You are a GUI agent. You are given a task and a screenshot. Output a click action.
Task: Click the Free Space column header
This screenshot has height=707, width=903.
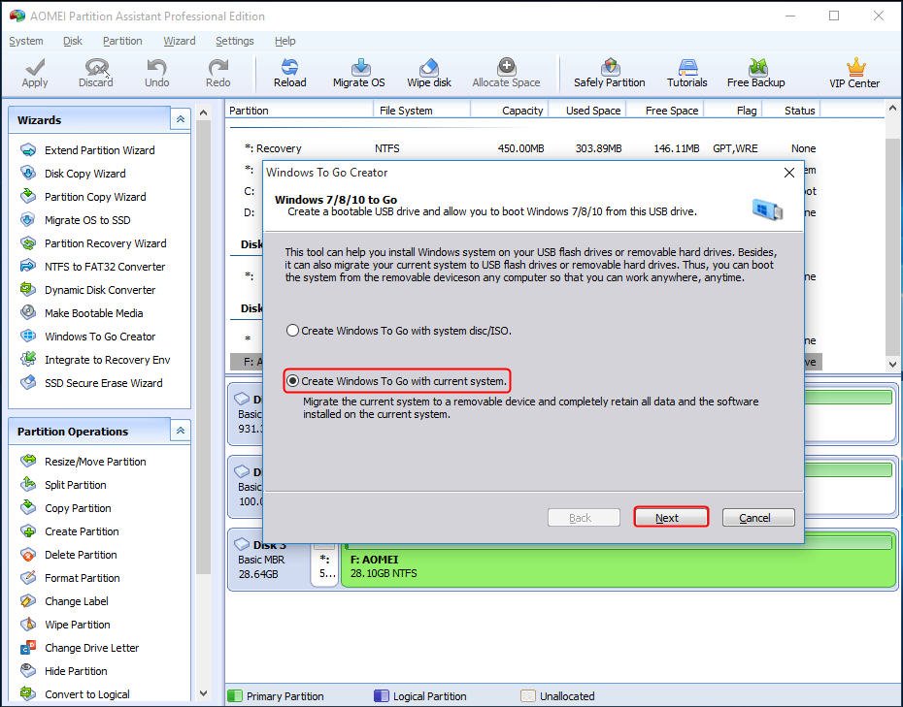pyautogui.click(x=665, y=110)
